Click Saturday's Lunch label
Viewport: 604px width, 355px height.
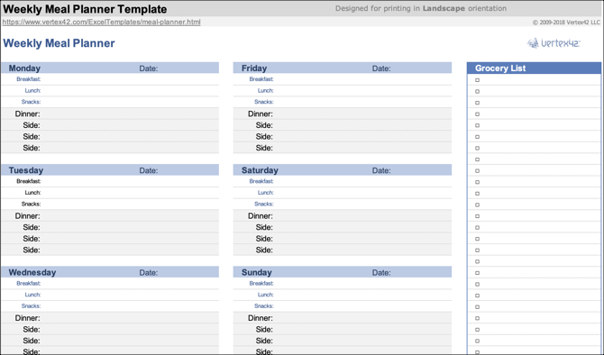click(x=265, y=193)
